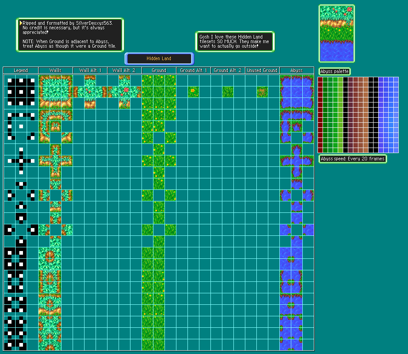Click the bottom tile of the Wall Alt. 2 cross
This screenshot has height=354, width=408.
click(x=125, y=103)
